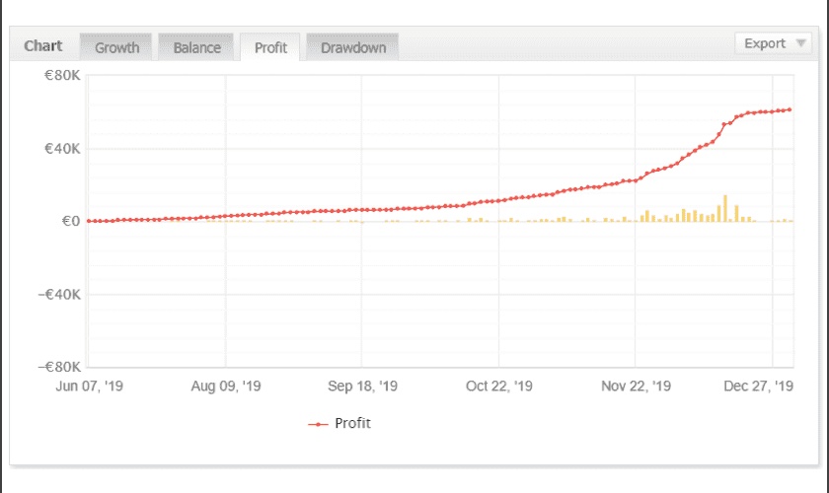Switch to the Growth tab
This screenshot has height=493, width=829.
[116, 47]
